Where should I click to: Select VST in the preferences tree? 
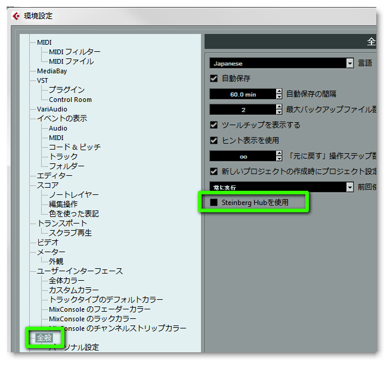pyautogui.click(x=42, y=80)
